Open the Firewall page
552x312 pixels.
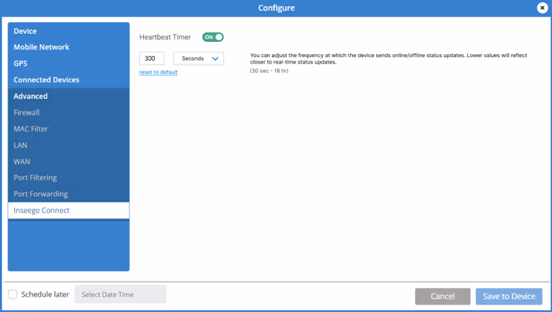tap(69, 113)
